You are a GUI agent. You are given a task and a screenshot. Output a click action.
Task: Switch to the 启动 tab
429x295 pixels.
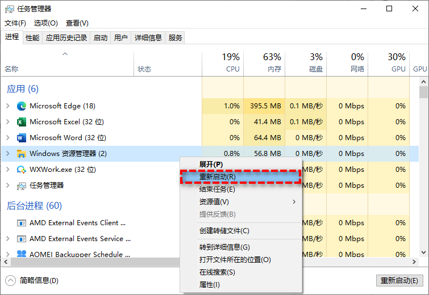click(101, 37)
